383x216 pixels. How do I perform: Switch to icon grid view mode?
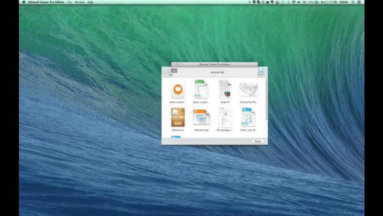(174, 71)
